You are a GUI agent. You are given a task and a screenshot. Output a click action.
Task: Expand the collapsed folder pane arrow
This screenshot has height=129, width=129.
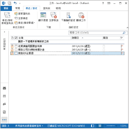[5, 32]
